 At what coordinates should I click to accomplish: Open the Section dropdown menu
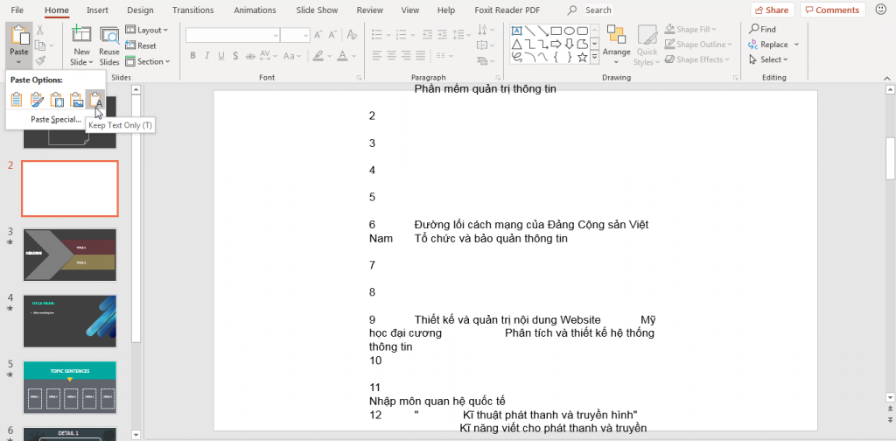tap(147, 62)
